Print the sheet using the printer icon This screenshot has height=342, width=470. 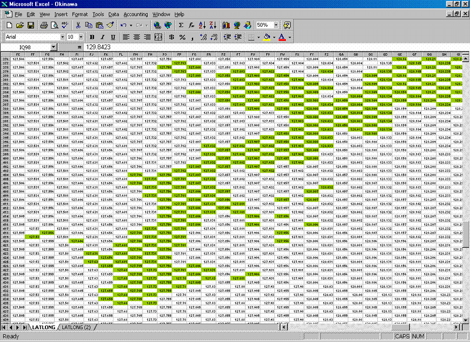coord(44,25)
